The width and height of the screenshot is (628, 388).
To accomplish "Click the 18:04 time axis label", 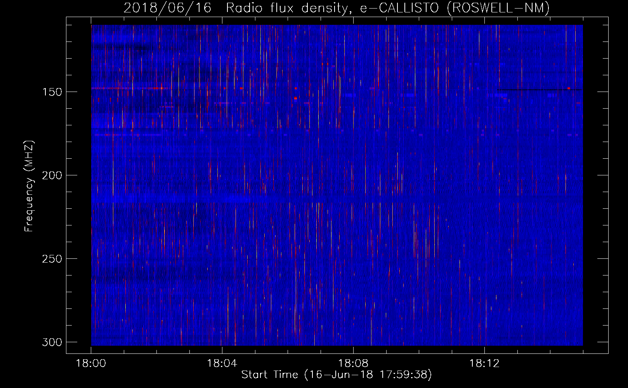I will [222, 364].
